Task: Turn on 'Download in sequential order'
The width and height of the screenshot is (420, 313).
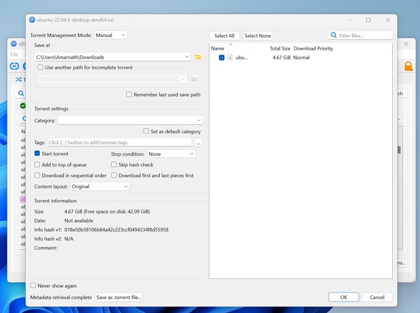Action: pyautogui.click(x=37, y=175)
